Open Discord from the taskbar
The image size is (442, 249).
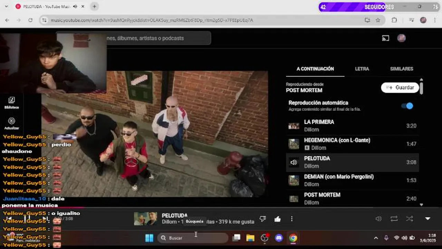(x=279, y=238)
